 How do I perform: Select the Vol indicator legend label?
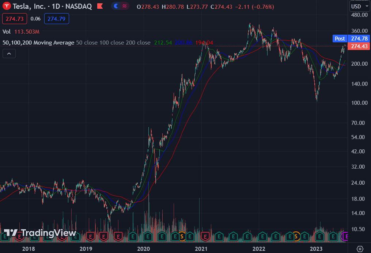coord(7,32)
